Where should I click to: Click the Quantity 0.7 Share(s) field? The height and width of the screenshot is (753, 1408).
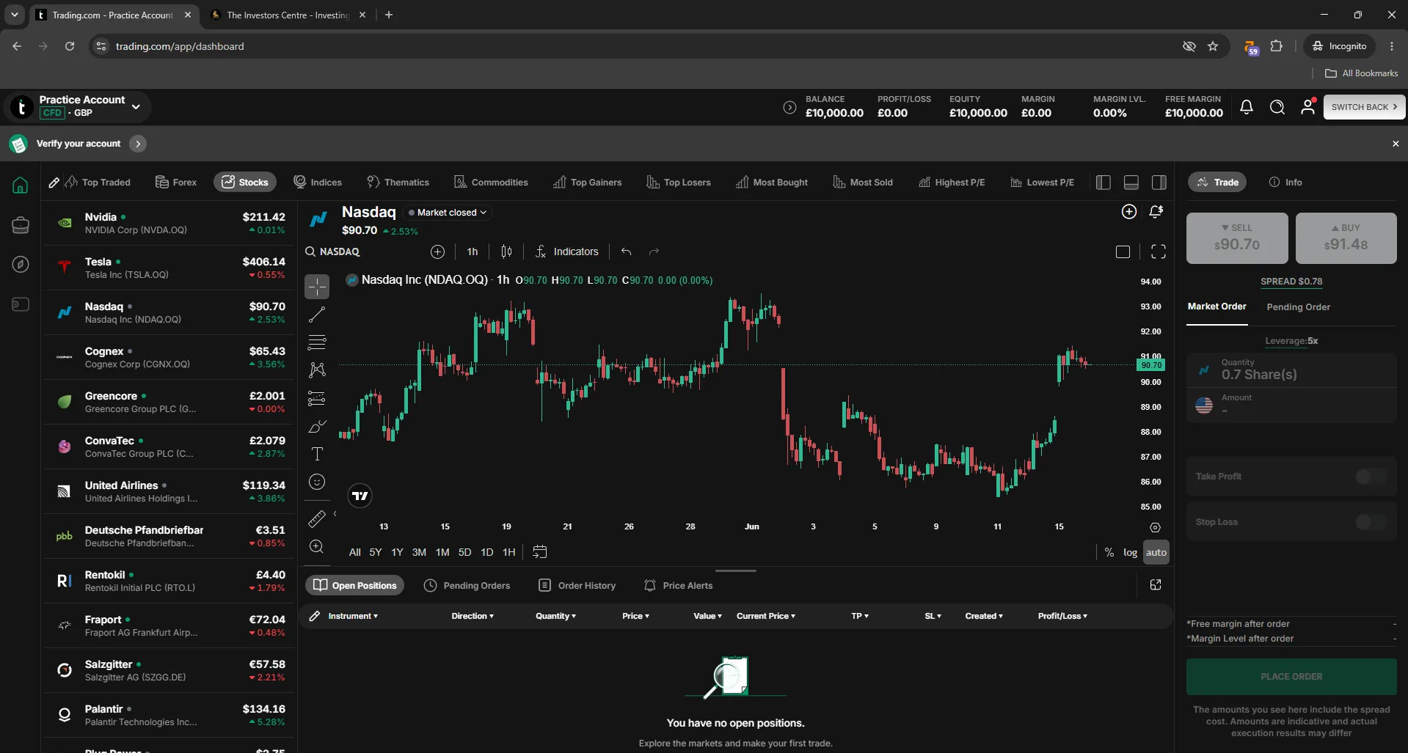point(1291,370)
